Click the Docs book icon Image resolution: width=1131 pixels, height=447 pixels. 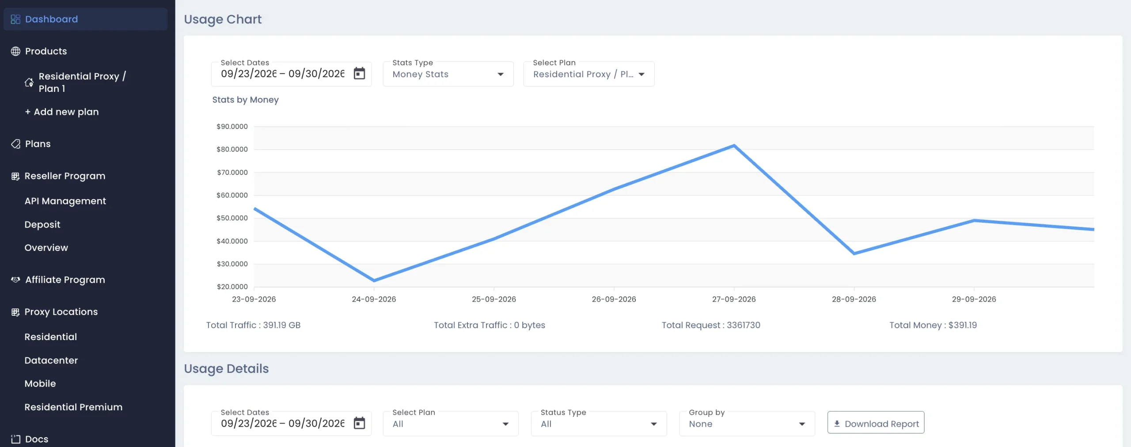point(15,439)
